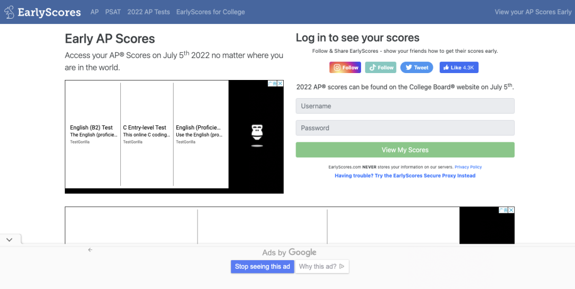Click the green View My Scores button
The width and height of the screenshot is (575, 289).
pos(405,150)
